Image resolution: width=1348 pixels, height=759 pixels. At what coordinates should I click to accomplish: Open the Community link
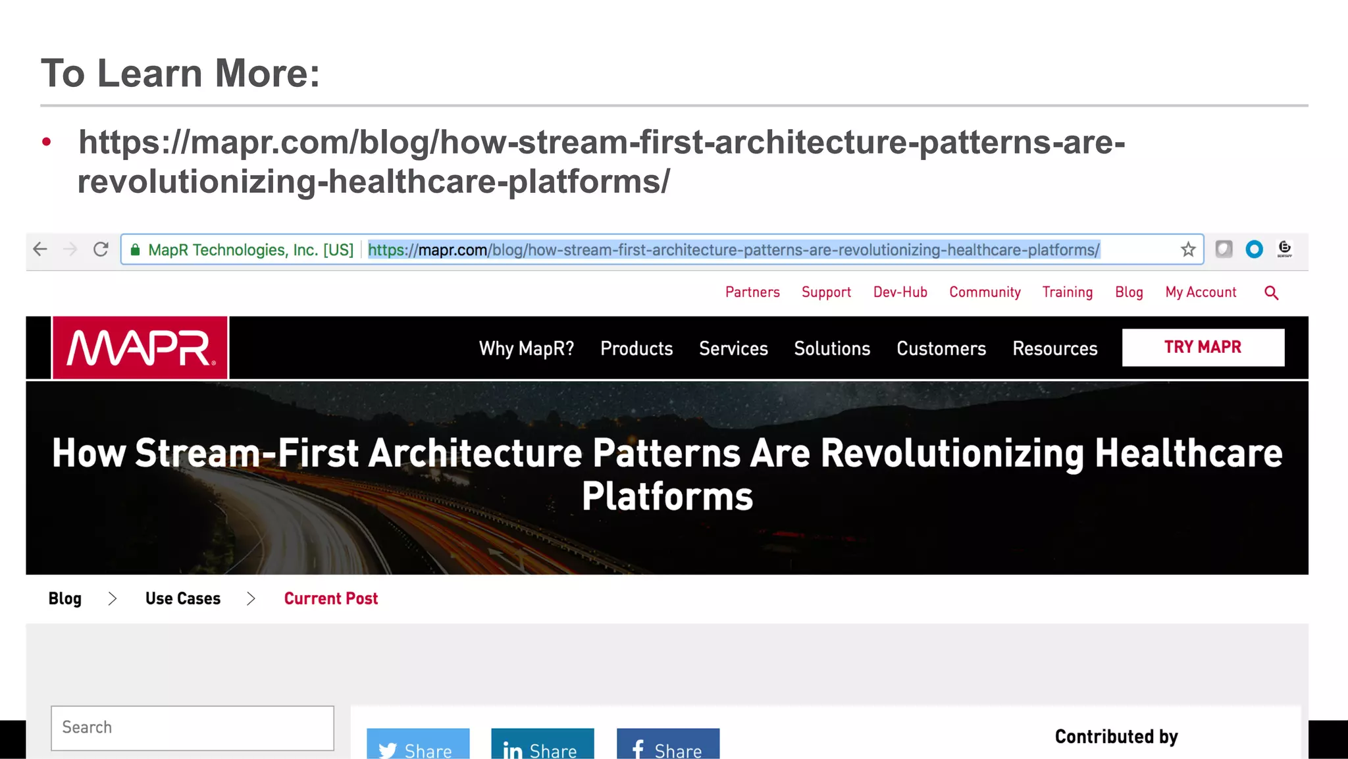pos(985,292)
